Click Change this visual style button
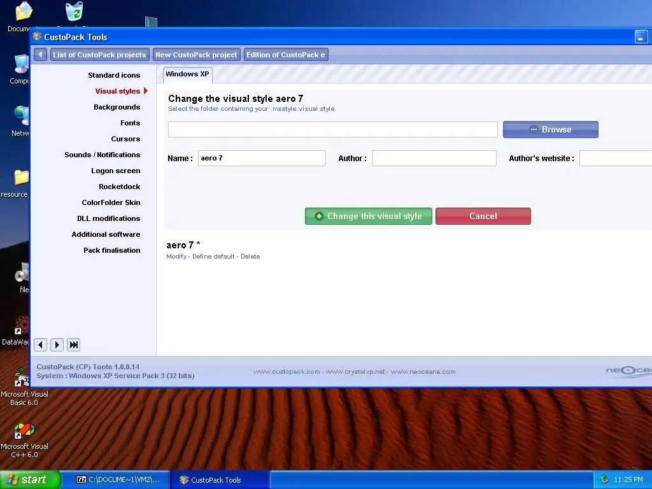Screen dimensions: 652x489 pos(369,216)
